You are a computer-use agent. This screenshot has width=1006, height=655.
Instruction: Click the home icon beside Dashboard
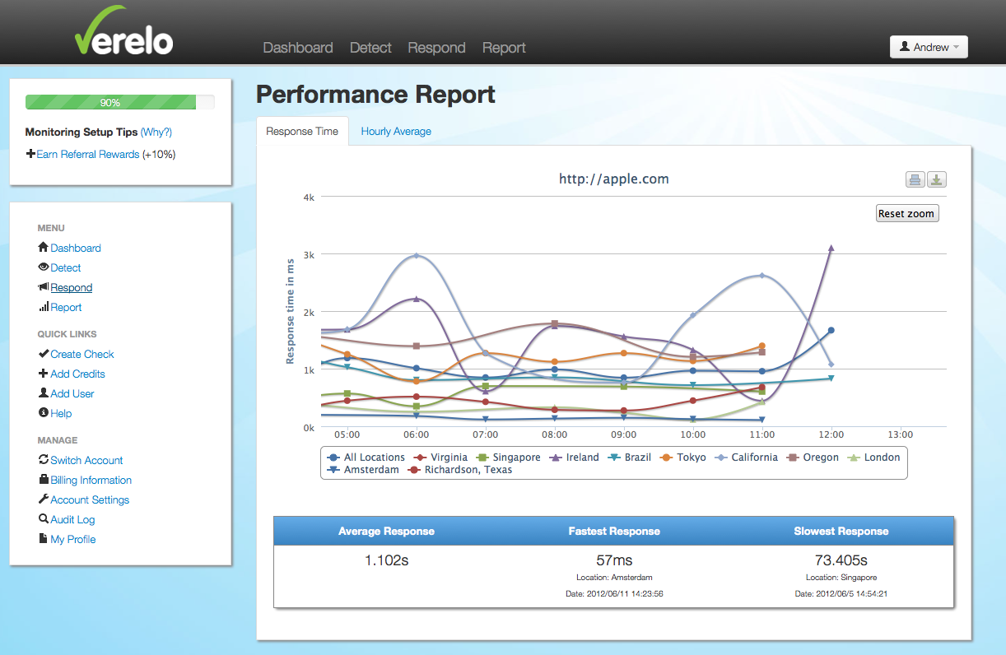click(x=44, y=248)
